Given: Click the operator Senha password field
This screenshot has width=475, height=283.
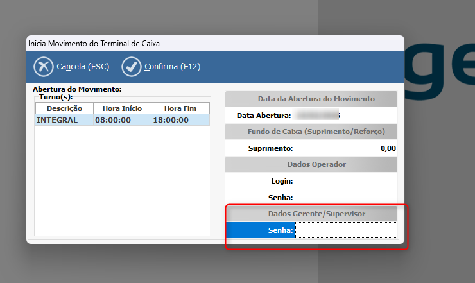Looking at the screenshot, I should 345,198.
